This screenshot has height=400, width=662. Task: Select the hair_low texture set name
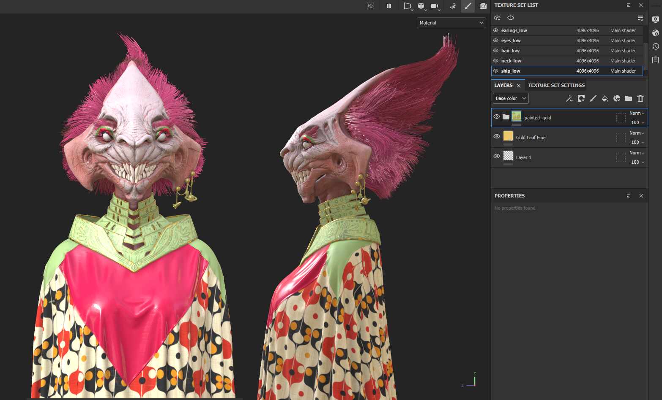coord(510,51)
